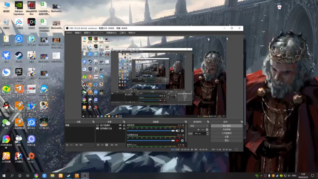Open the Tools menu in OBS
This screenshot has width=318, height=179.
coord(122,33)
